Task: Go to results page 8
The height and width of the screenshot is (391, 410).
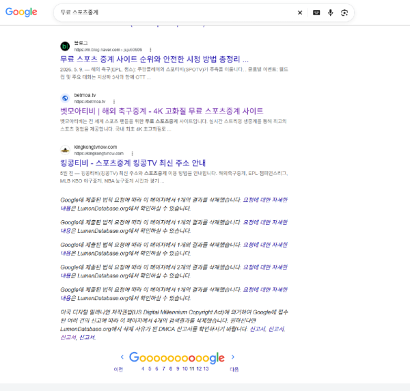Action: point(170,368)
